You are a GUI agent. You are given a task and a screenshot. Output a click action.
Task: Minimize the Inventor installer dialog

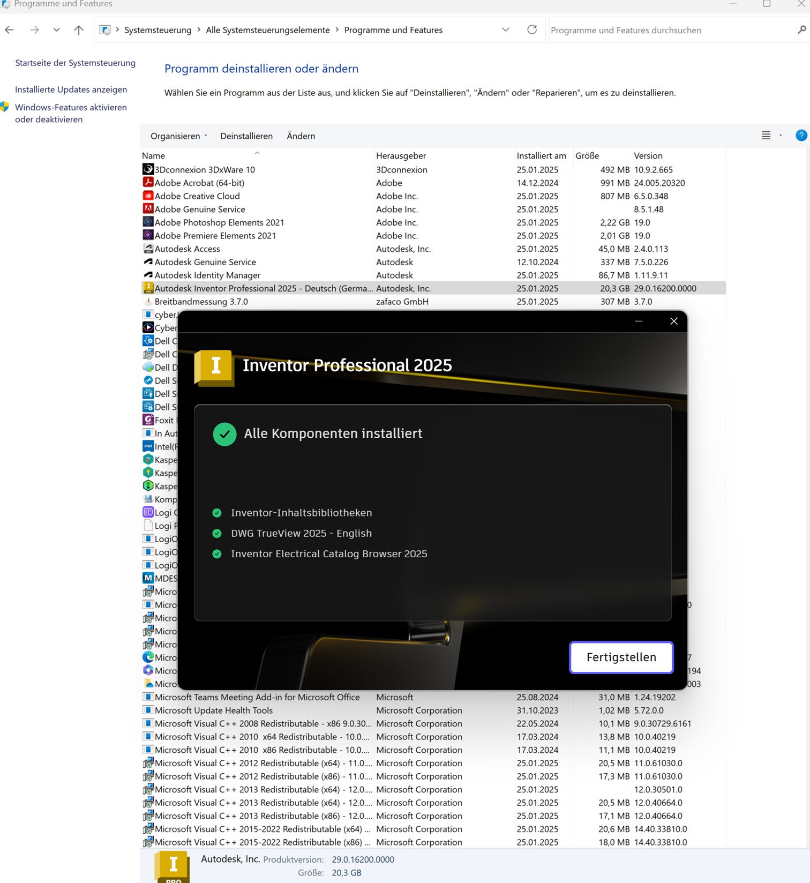[x=639, y=321]
